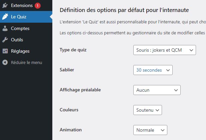The width and height of the screenshot is (206, 140).
Task: Select Le Quiz in the sidebar
Action: click(19, 17)
